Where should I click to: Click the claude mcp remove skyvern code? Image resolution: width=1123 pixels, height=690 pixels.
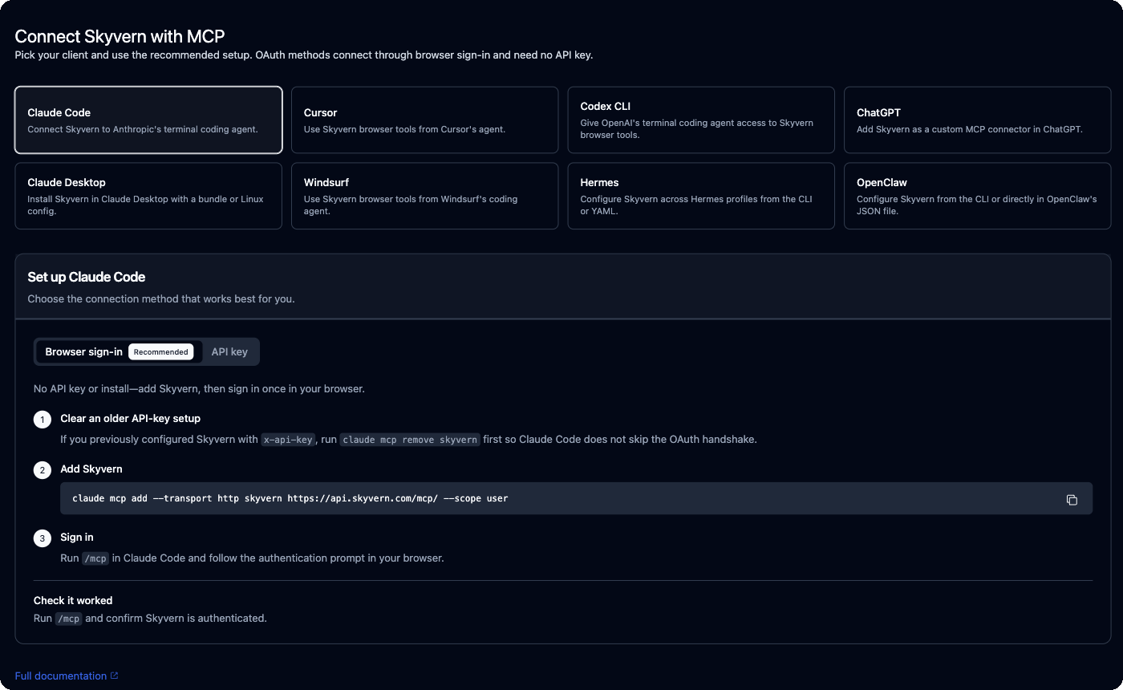(410, 440)
